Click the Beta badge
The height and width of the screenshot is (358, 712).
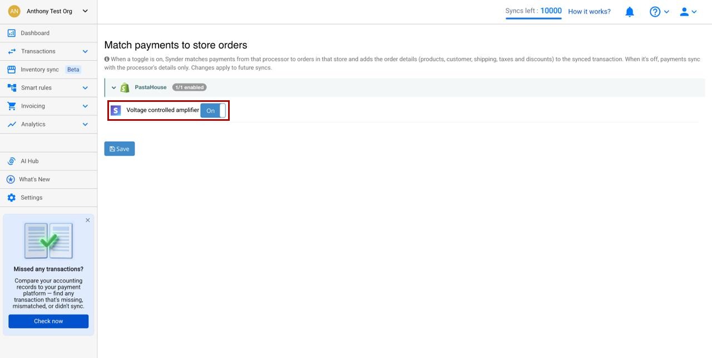coord(73,70)
